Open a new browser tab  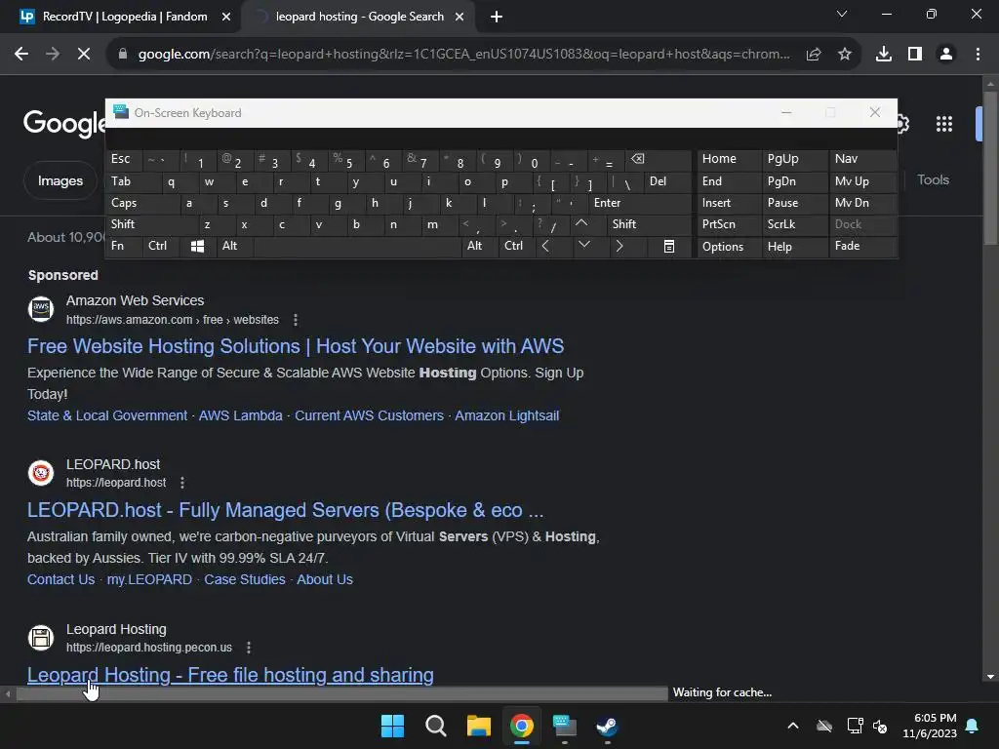pyautogui.click(x=497, y=17)
